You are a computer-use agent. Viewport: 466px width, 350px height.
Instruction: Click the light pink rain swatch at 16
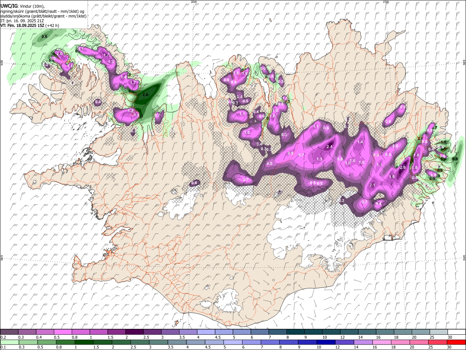[381, 342]
